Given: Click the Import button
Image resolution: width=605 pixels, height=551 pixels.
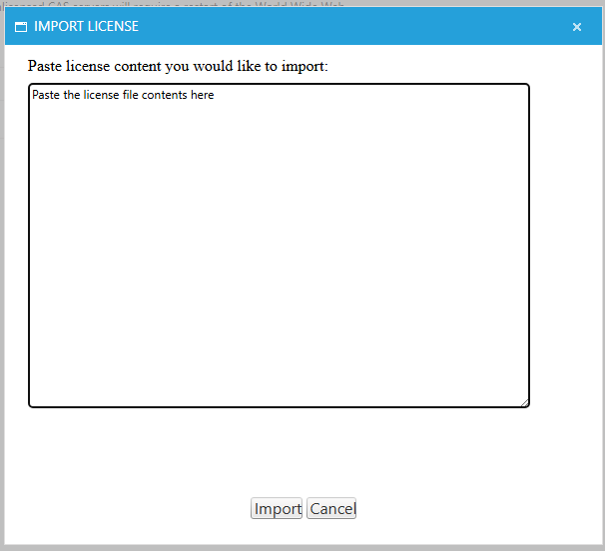Looking at the screenshot, I should 277,509.
